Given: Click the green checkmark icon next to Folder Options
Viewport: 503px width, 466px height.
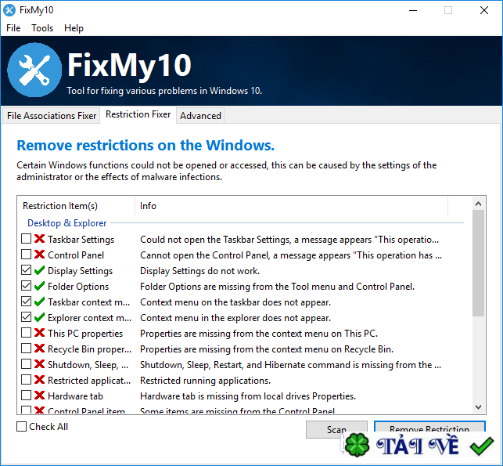Looking at the screenshot, I should tap(39, 286).
